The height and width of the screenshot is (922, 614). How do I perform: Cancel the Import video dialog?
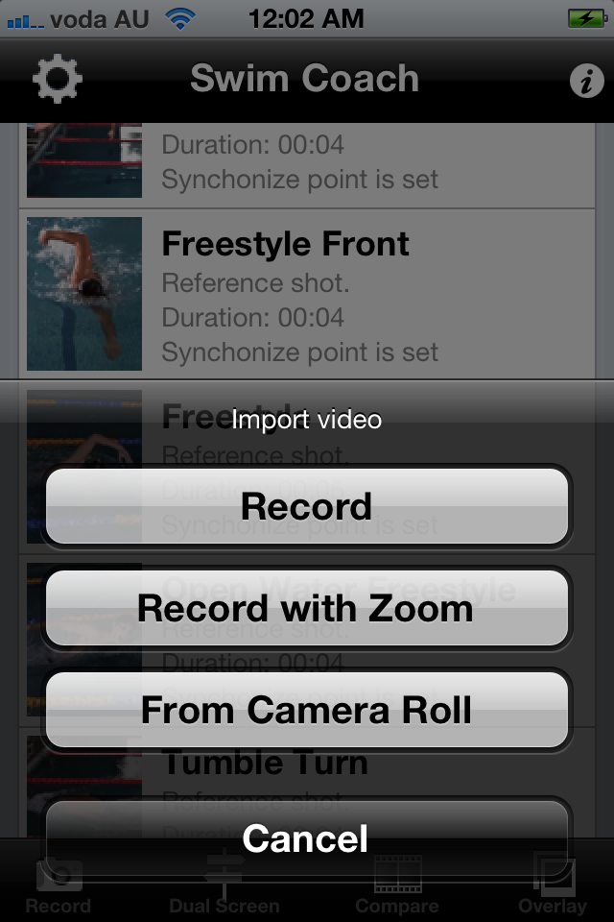pos(307,837)
